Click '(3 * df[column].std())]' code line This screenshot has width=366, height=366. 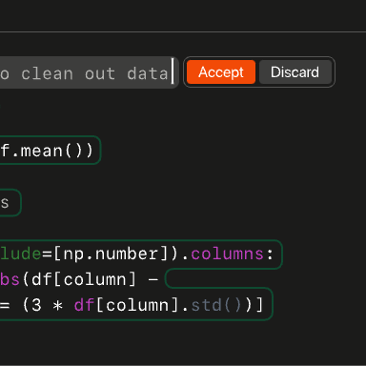click(143, 305)
